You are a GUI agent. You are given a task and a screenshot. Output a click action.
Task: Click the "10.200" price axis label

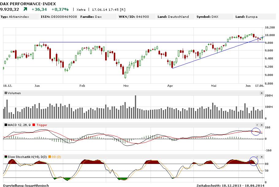coord(270,27)
